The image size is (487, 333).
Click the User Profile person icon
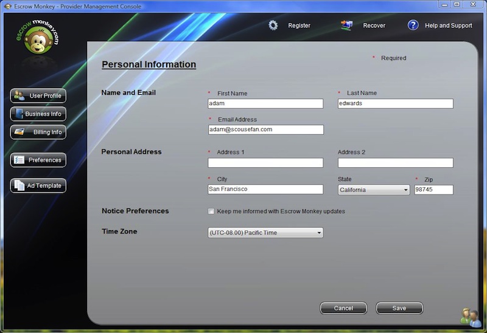(x=19, y=95)
